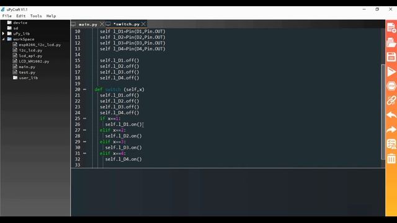Click inside the empty terminal output panel

tap(228, 193)
